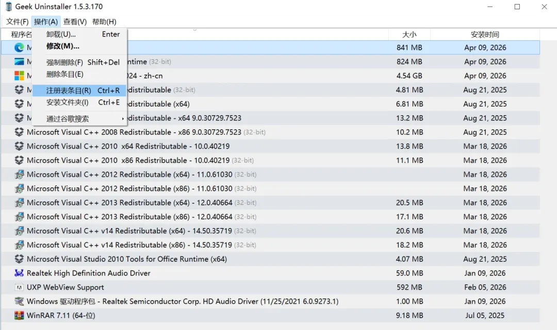Screen dimensions: 557x330
Task: Click the 1.00 MB size cell
Action: [x=409, y=301]
